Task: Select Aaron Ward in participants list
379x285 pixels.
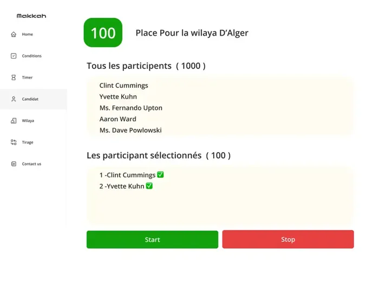Action: tap(117, 119)
